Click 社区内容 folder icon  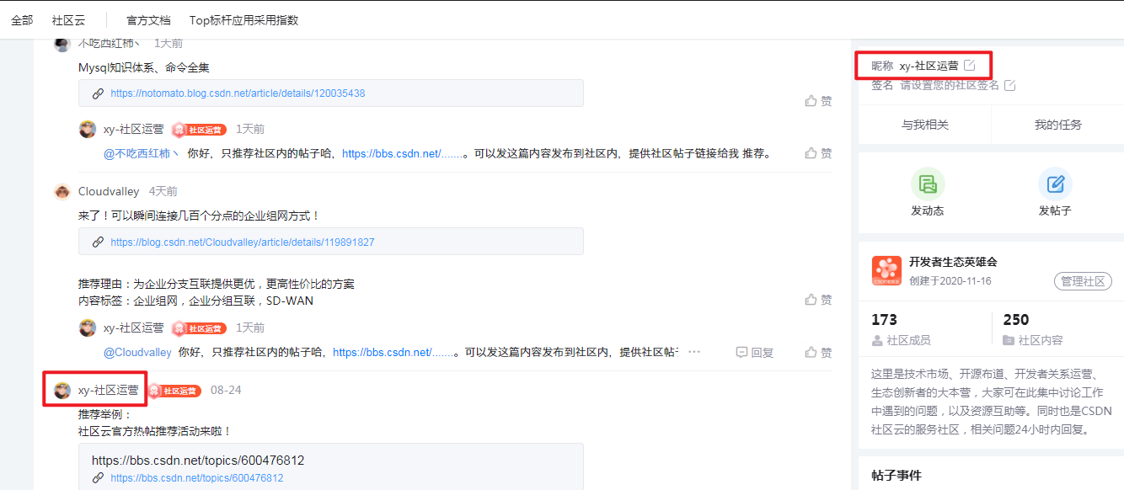pos(1009,341)
